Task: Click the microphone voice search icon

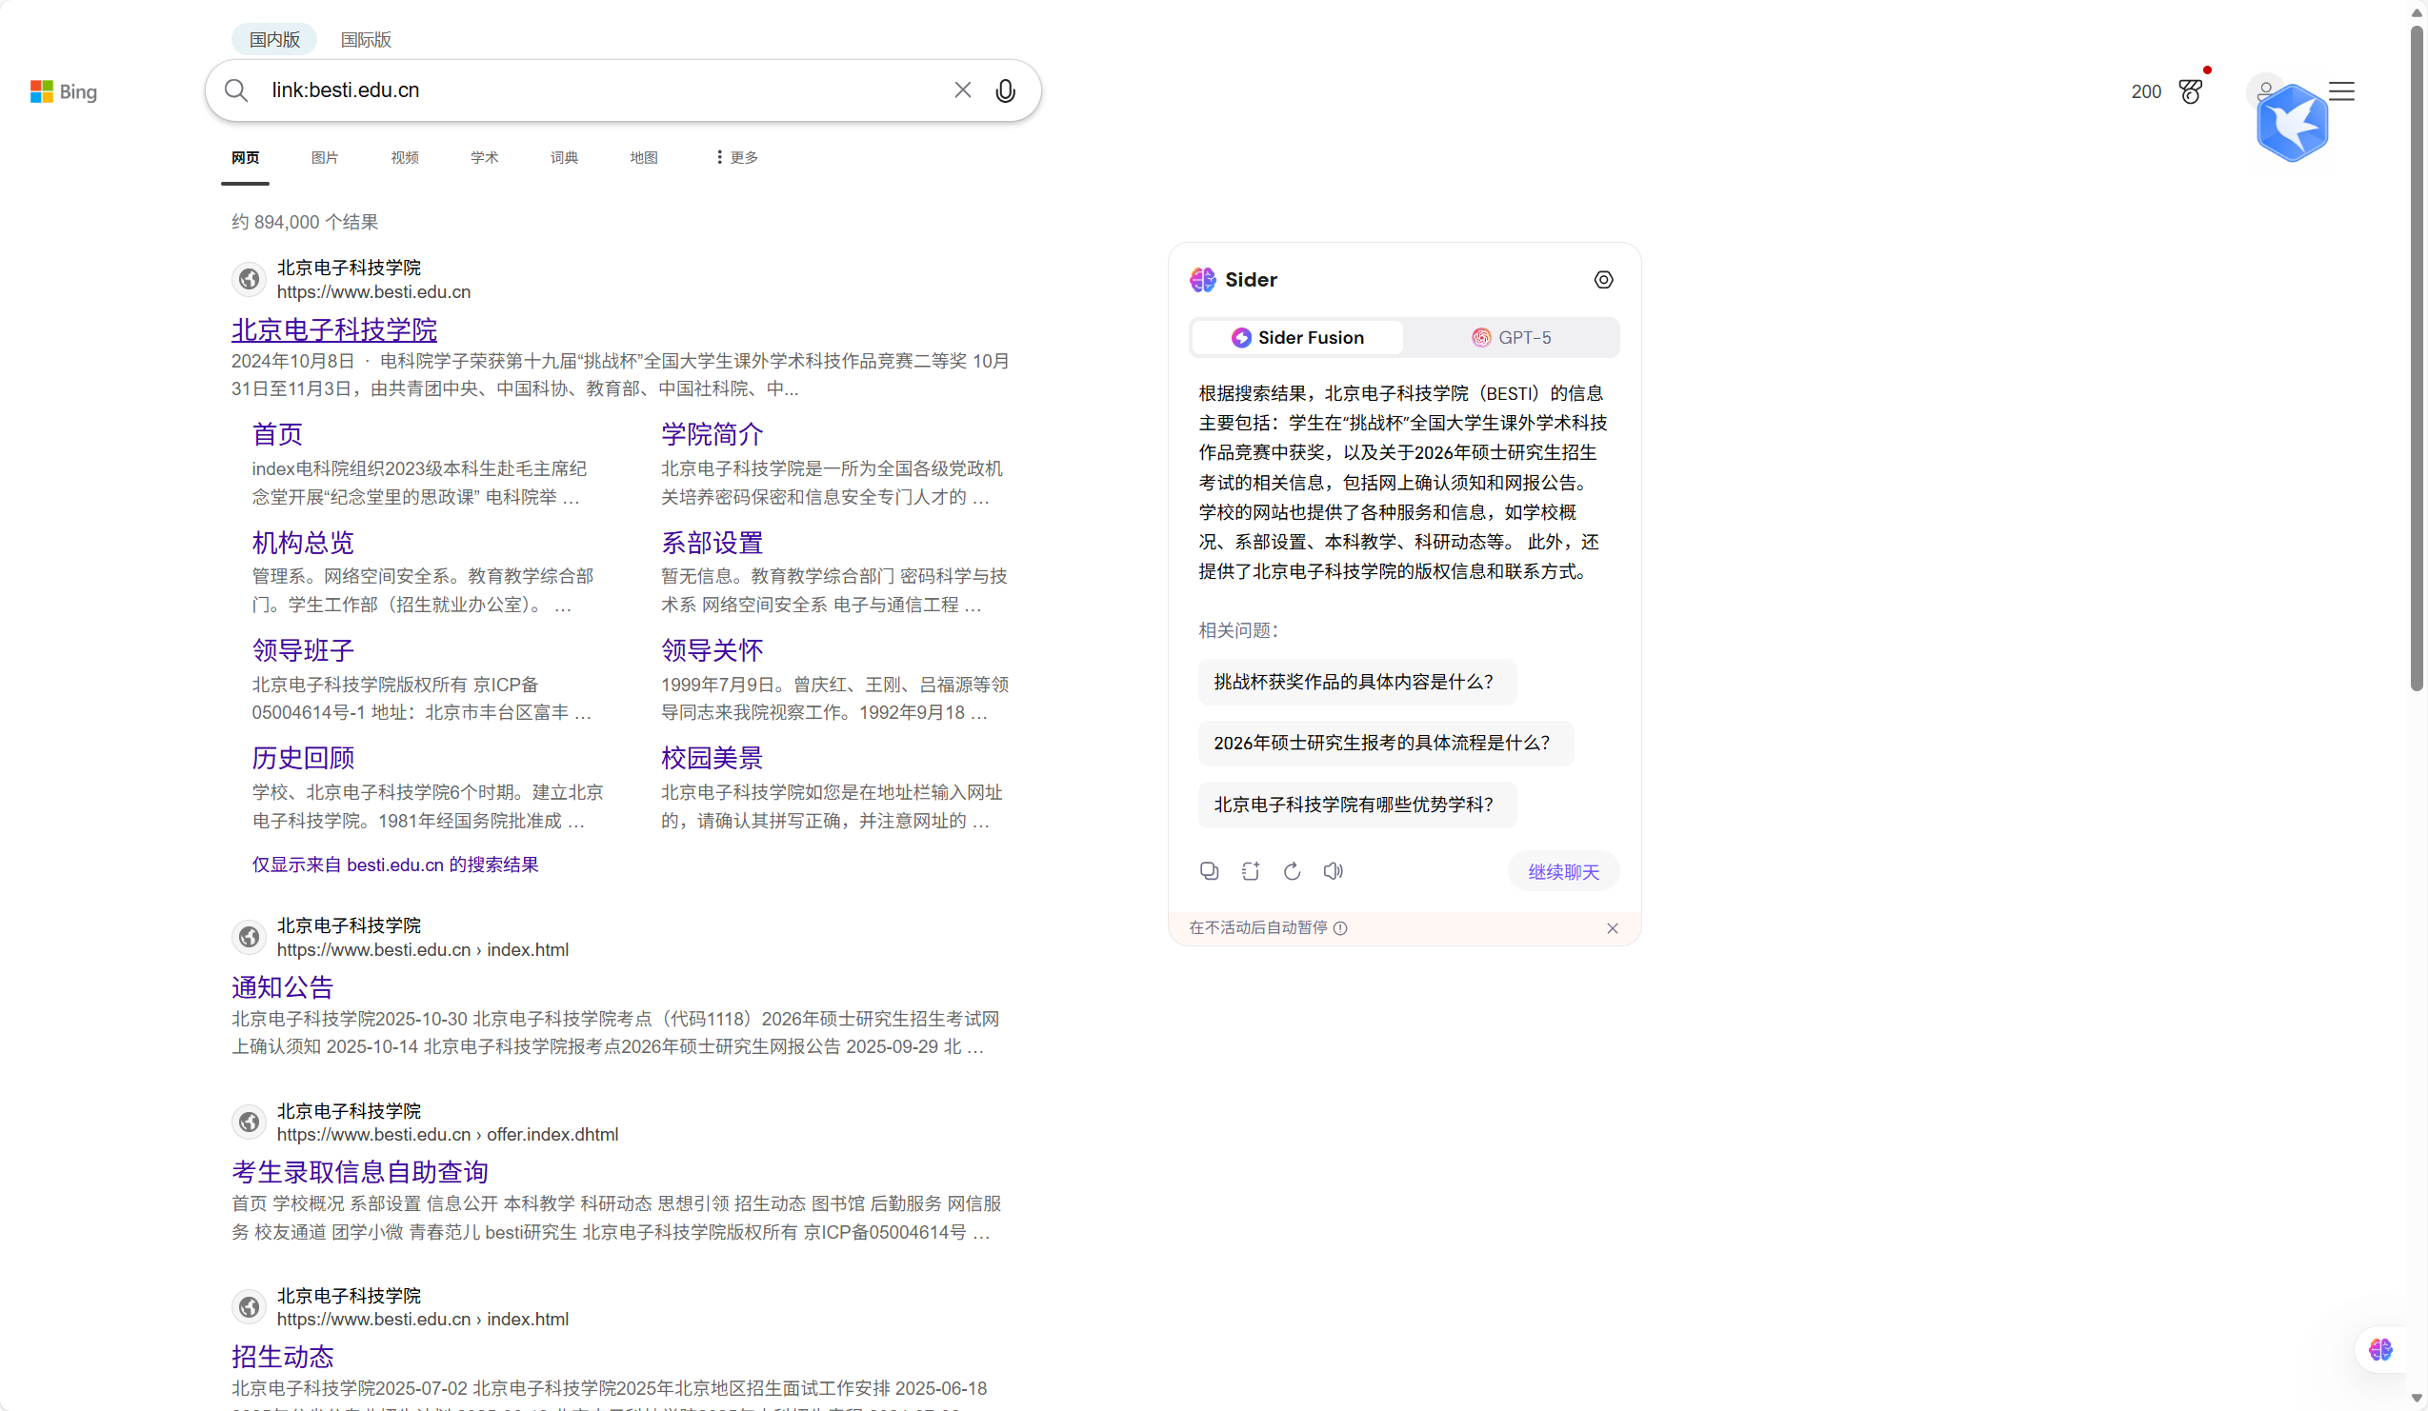Action: (1005, 90)
